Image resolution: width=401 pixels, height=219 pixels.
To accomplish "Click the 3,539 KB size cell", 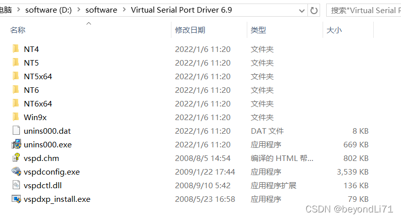I will coord(352,172).
